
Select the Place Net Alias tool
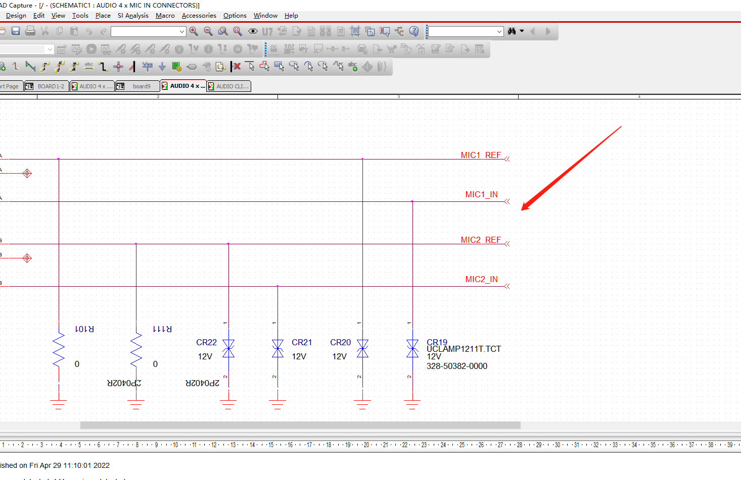pyautogui.click(x=89, y=67)
